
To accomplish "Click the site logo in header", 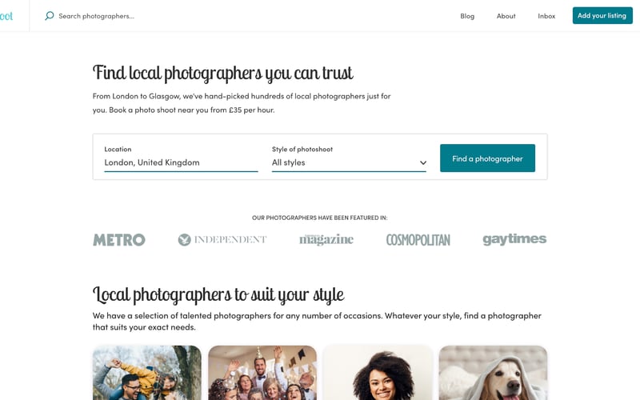I will (x=6, y=16).
